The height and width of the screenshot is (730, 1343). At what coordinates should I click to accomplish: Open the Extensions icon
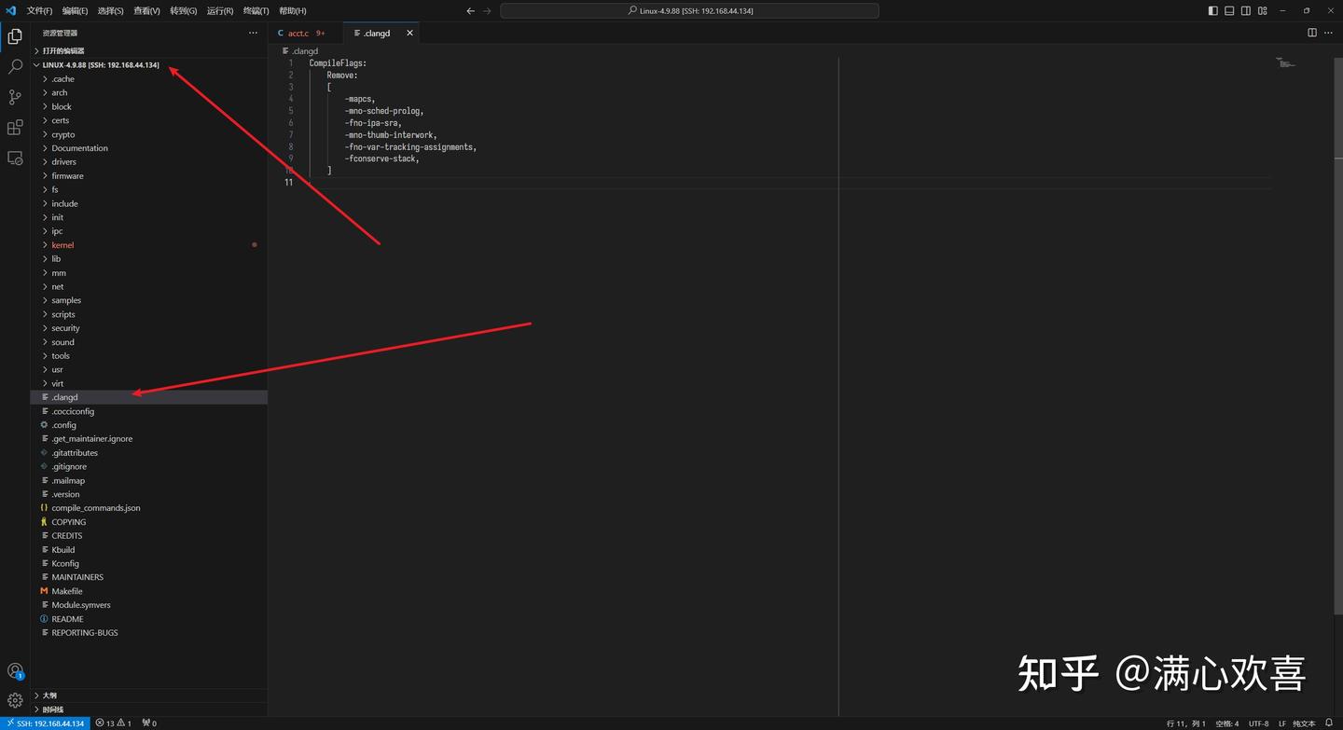point(15,128)
